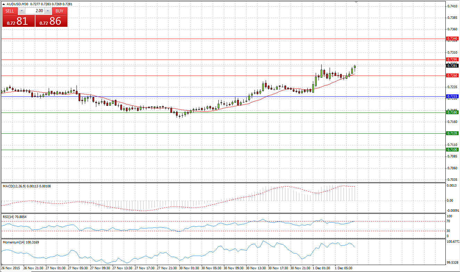Image resolution: width=460 pixels, height=272 pixels.
Task: Click the chart shift marker triangle
Action: coord(356,2)
